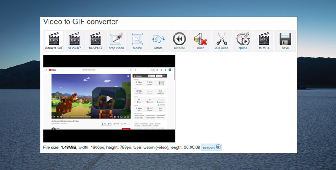Click the small play control in video bar

tap(54, 117)
